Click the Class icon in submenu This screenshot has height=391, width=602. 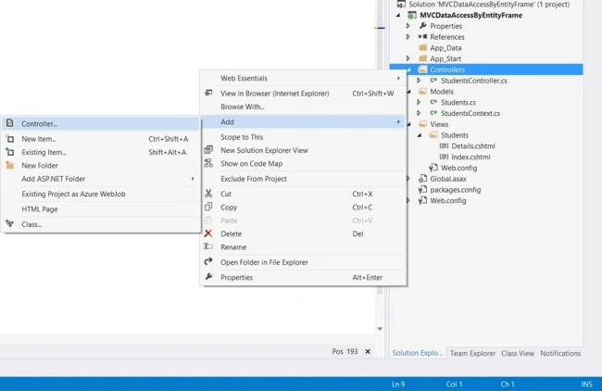(x=10, y=224)
